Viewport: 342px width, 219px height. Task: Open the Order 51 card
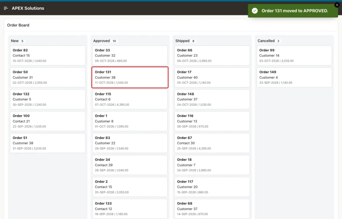(48, 143)
